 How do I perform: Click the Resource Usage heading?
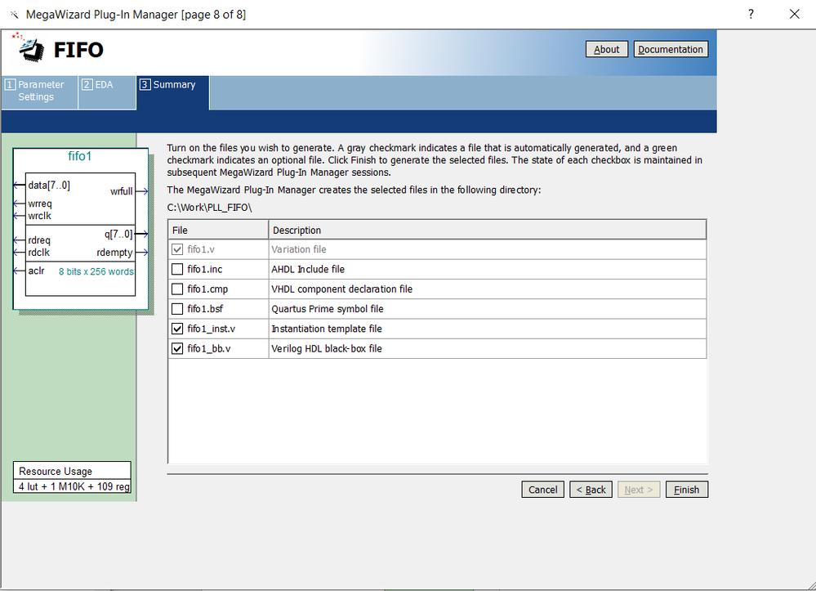coord(56,471)
